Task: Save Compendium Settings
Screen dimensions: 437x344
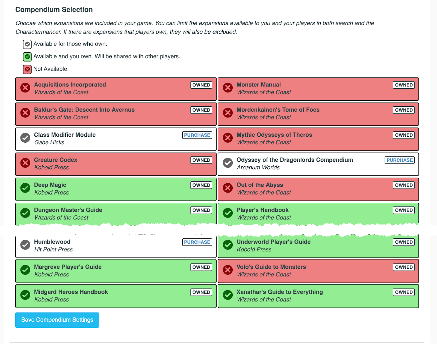Action: (x=57, y=320)
